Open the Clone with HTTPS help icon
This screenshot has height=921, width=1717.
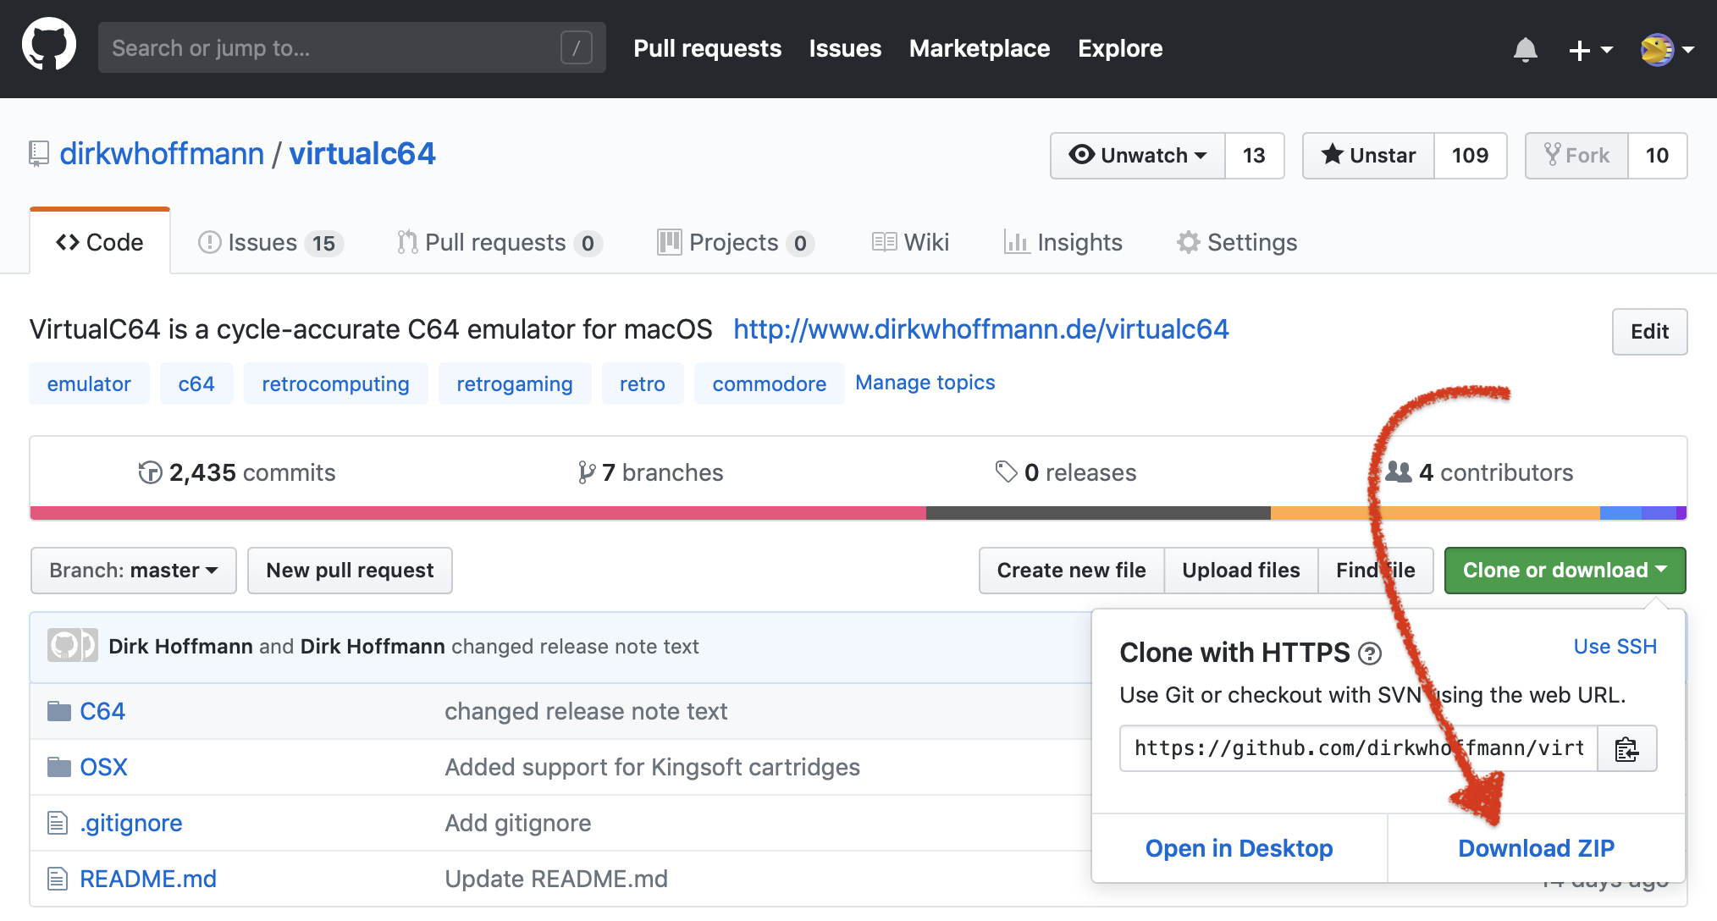(x=1370, y=654)
